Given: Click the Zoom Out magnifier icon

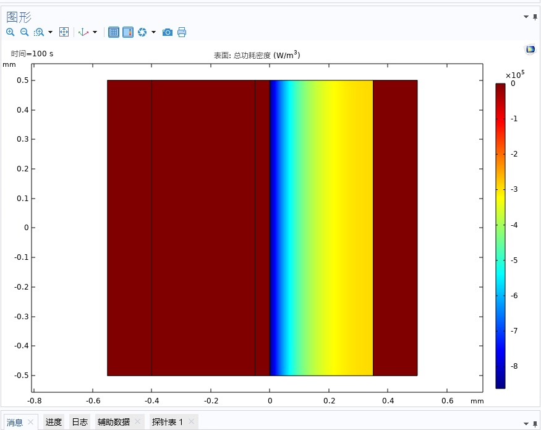Looking at the screenshot, I should [x=24, y=32].
